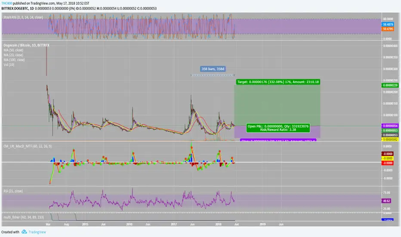Viewport: 401px width, 237px height.
Task: Click the yellow 0.00000052 price tag
Action: click(390, 140)
